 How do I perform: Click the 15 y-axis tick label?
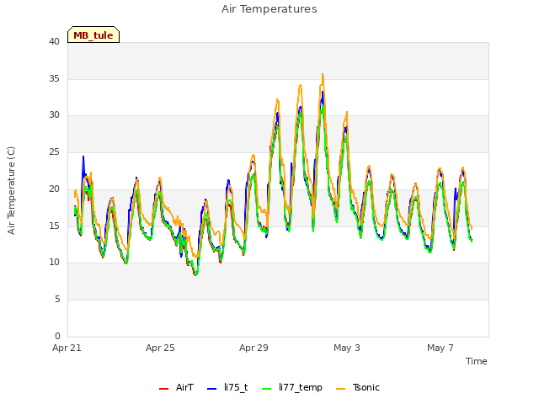click(x=54, y=226)
